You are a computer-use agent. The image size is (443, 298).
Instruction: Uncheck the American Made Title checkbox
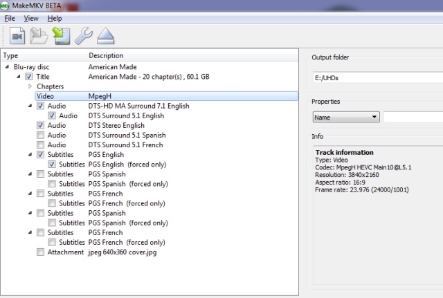click(x=29, y=77)
